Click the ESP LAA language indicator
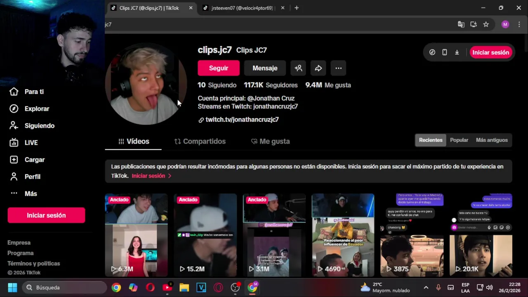Viewport: 528px width, 297px height. point(465,288)
